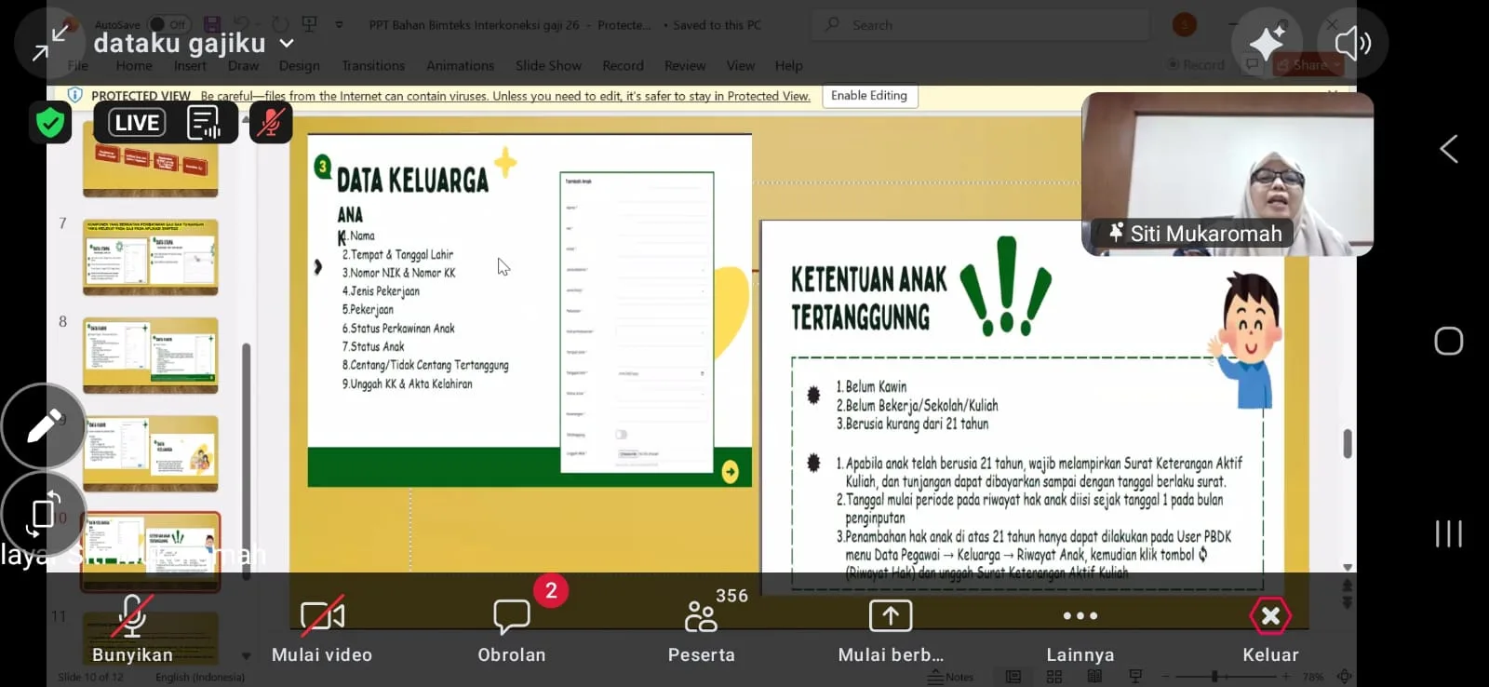The height and width of the screenshot is (687, 1489).
Task: Click the Share button in PowerPoint
Action: click(x=1308, y=65)
